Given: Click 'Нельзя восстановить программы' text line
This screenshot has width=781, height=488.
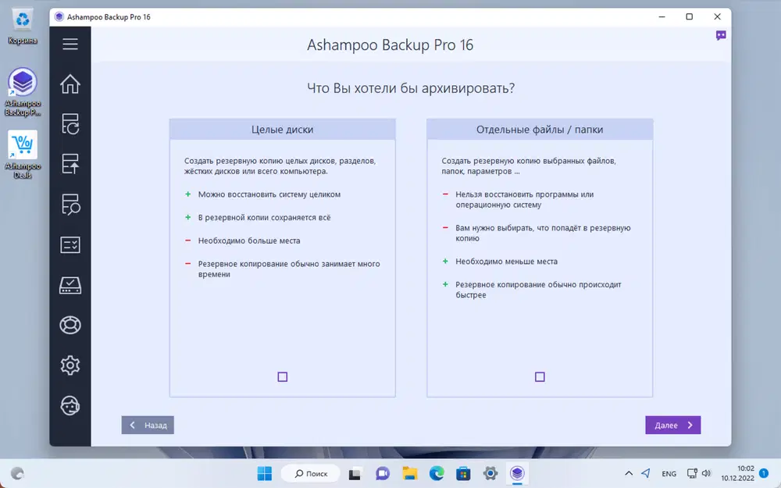Looking at the screenshot, I should 525,194.
